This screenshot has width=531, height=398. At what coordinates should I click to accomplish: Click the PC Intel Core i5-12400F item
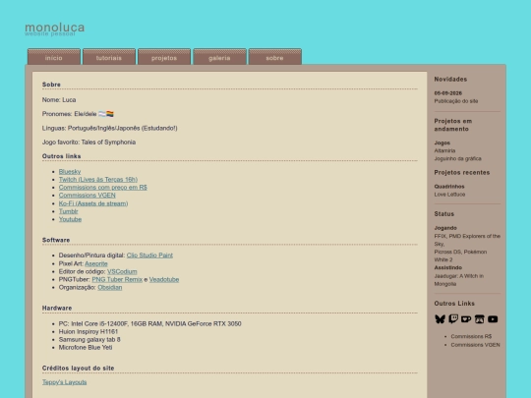(150, 324)
